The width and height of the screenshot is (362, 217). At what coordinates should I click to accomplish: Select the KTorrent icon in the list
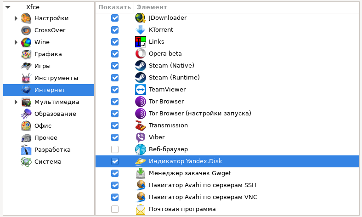pyautogui.click(x=140, y=30)
